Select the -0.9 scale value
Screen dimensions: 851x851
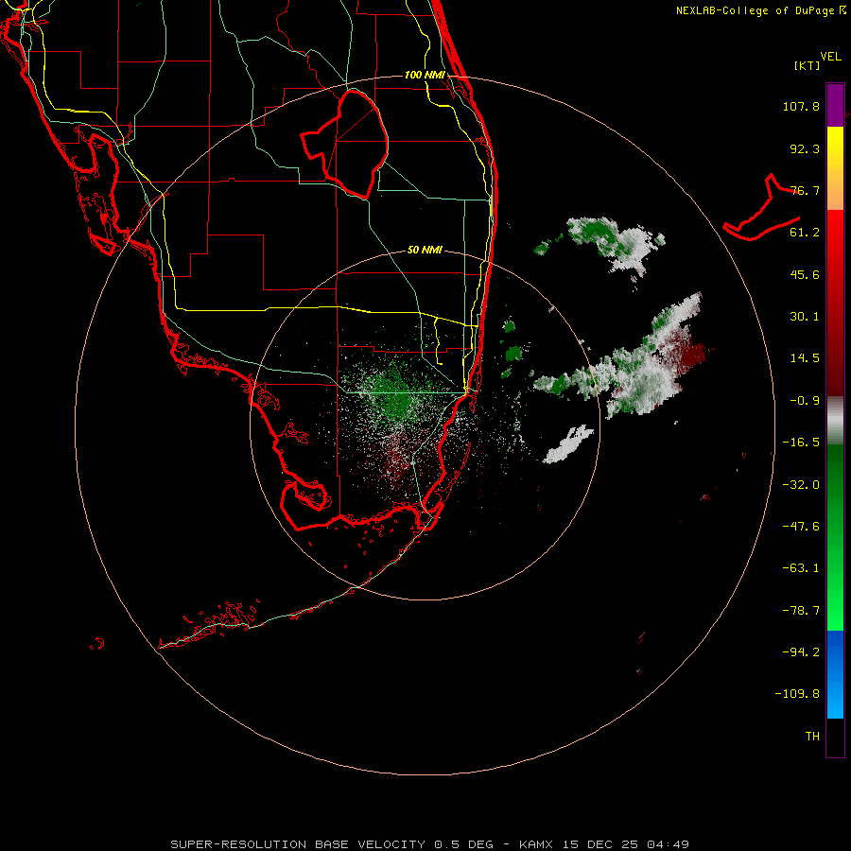tap(805, 401)
